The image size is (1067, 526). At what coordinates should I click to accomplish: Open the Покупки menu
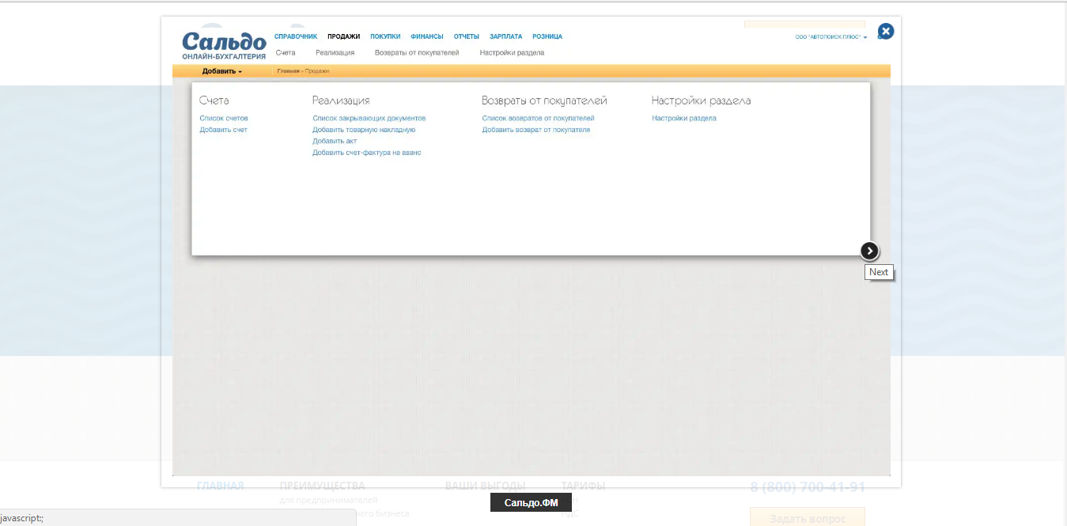[x=385, y=36]
